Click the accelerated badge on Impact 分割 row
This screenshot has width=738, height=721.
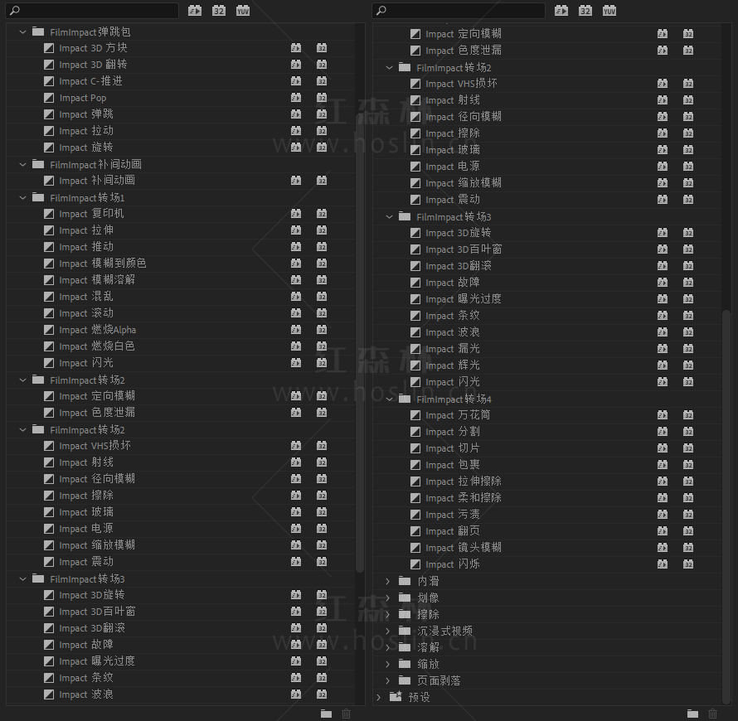click(663, 432)
